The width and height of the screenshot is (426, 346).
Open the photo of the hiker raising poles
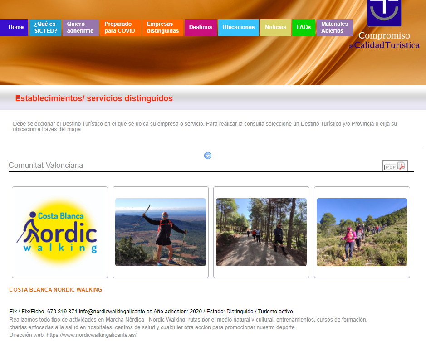click(161, 232)
